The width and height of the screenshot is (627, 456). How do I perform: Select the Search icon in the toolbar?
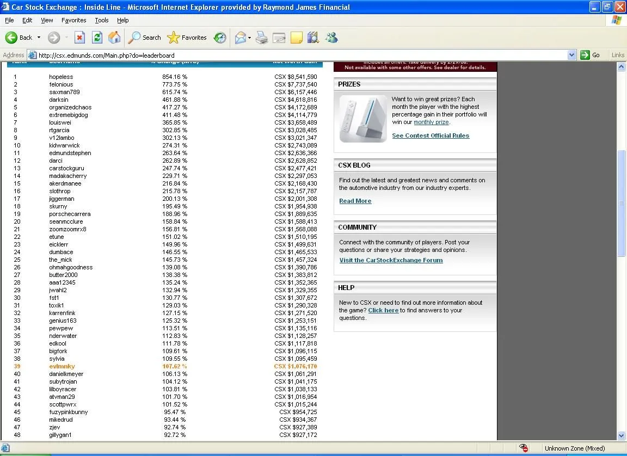[134, 38]
